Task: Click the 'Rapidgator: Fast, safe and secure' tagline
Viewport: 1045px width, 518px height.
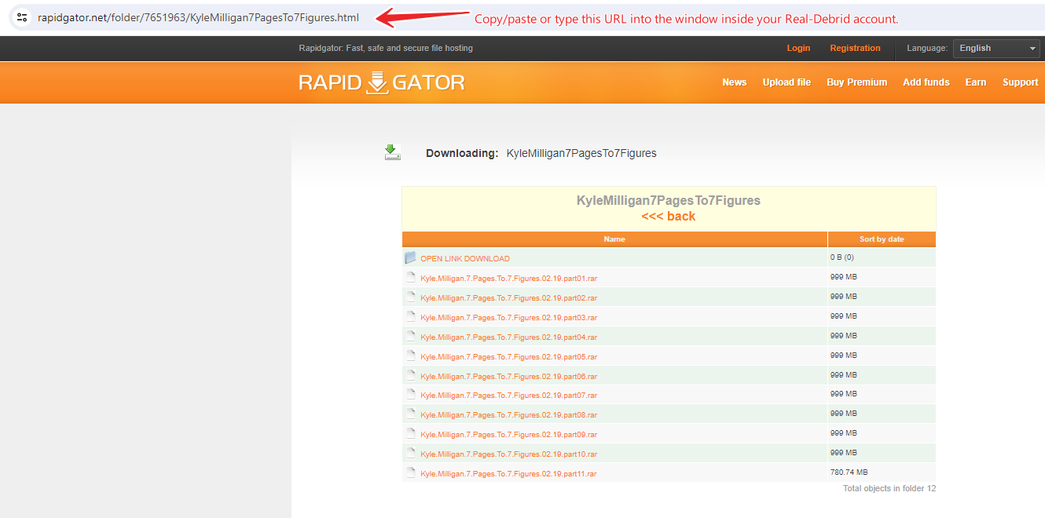Action: tap(386, 48)
